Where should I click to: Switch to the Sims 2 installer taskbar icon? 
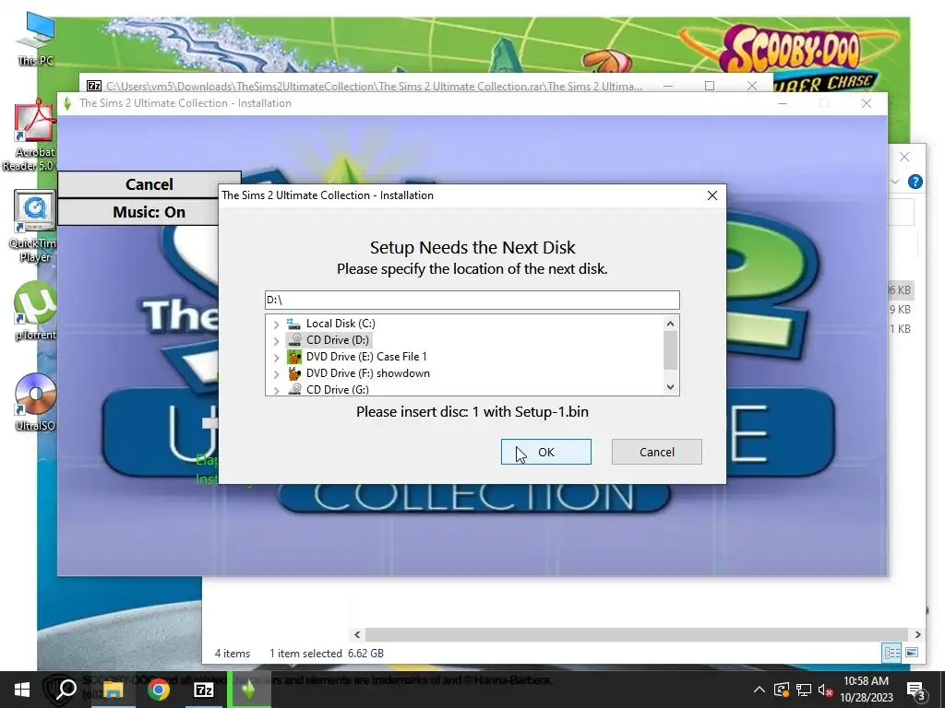pyautogui.click(x=249, y=690)
